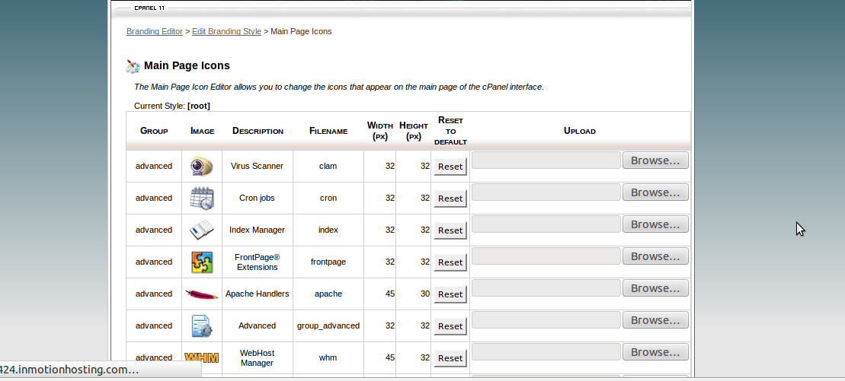
Task: Click the upload file field for Advanced group
Action: coord(546,320)
